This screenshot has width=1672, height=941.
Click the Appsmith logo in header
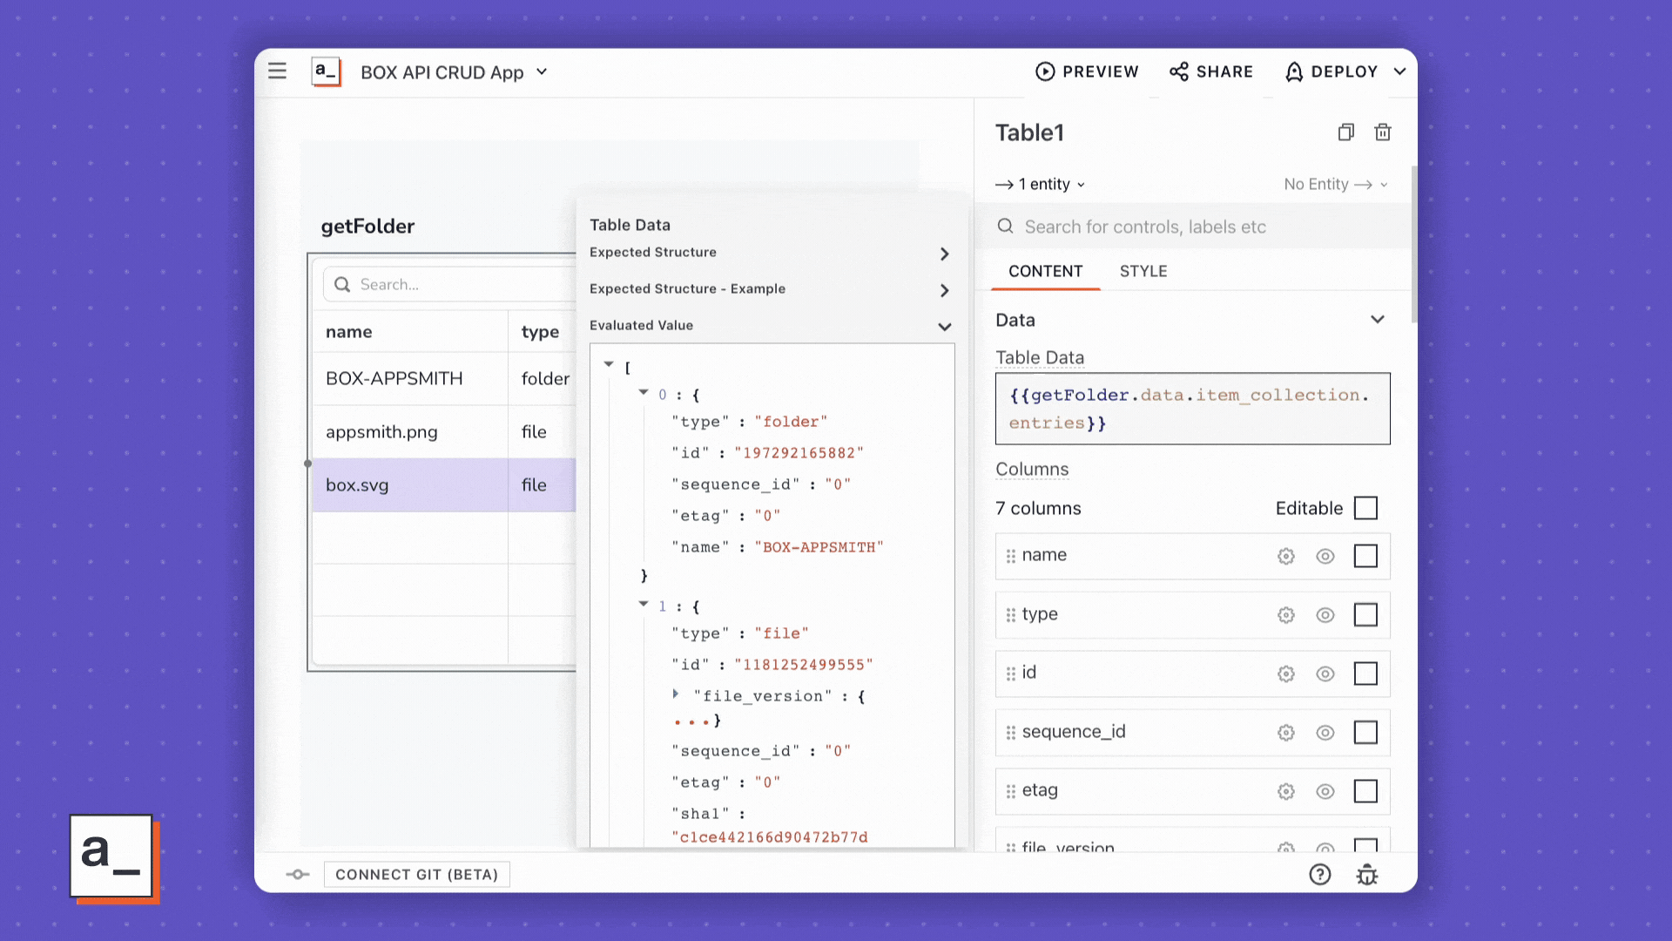pyautogui.click(x=326, y=71)
